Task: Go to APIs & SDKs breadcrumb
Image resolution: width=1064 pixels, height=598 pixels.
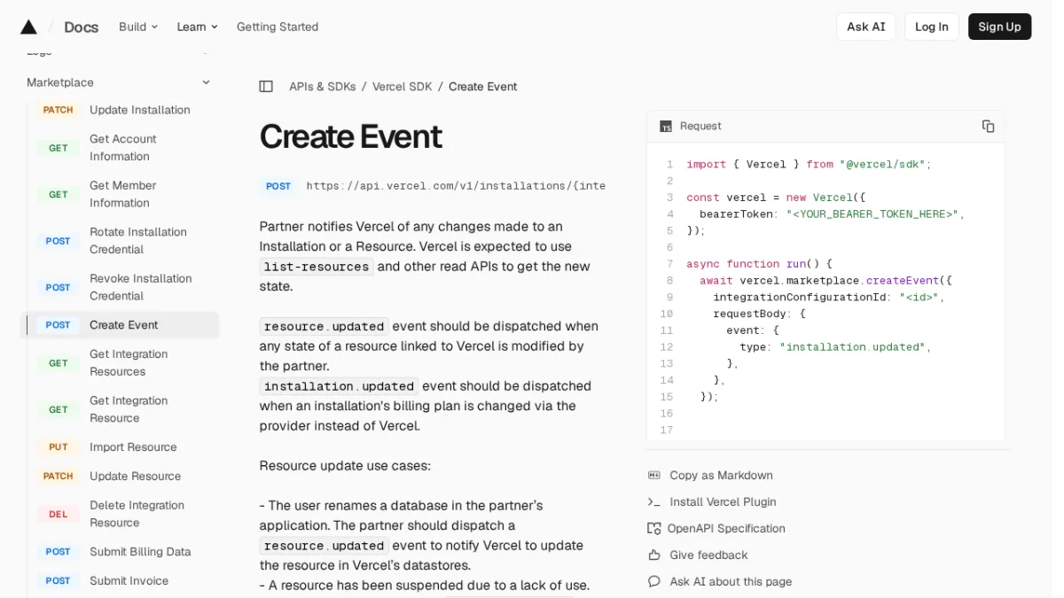Action: coord(323,87)
